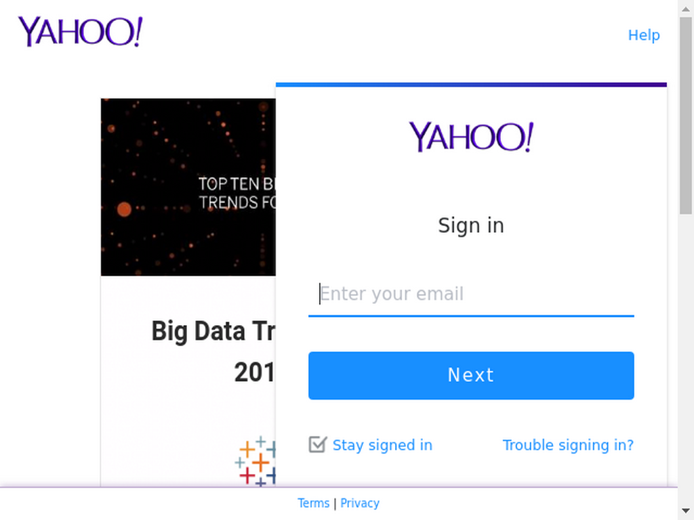This screenshot has width=694, height=520.
Task: Click the Yahoo logo in page header
Action: [80, 31]
